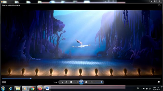Click the fast forward next button
This screenshot has width=163, height=91.
tap(86, 82)
